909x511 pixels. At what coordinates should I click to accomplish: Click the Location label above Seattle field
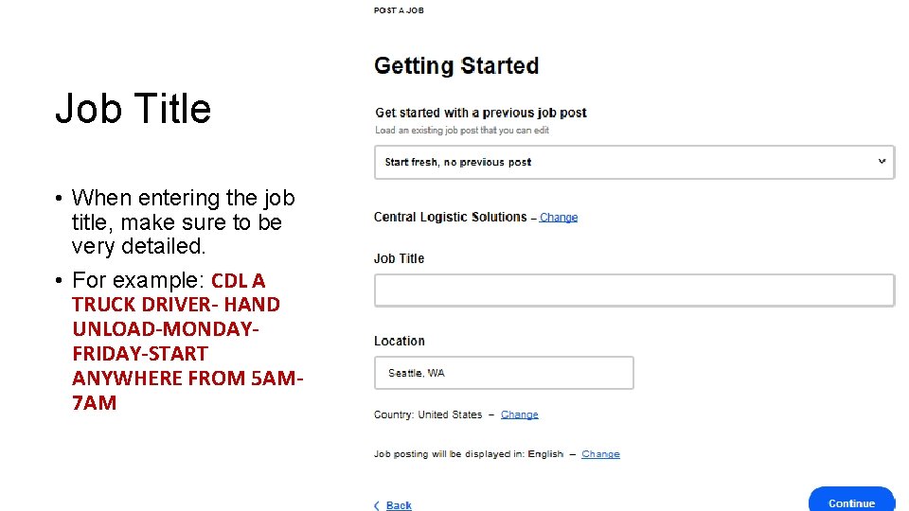(399, 341)
